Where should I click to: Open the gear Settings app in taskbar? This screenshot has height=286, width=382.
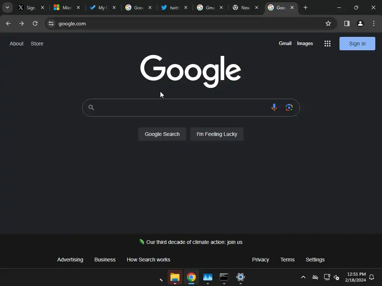point(241,277)
